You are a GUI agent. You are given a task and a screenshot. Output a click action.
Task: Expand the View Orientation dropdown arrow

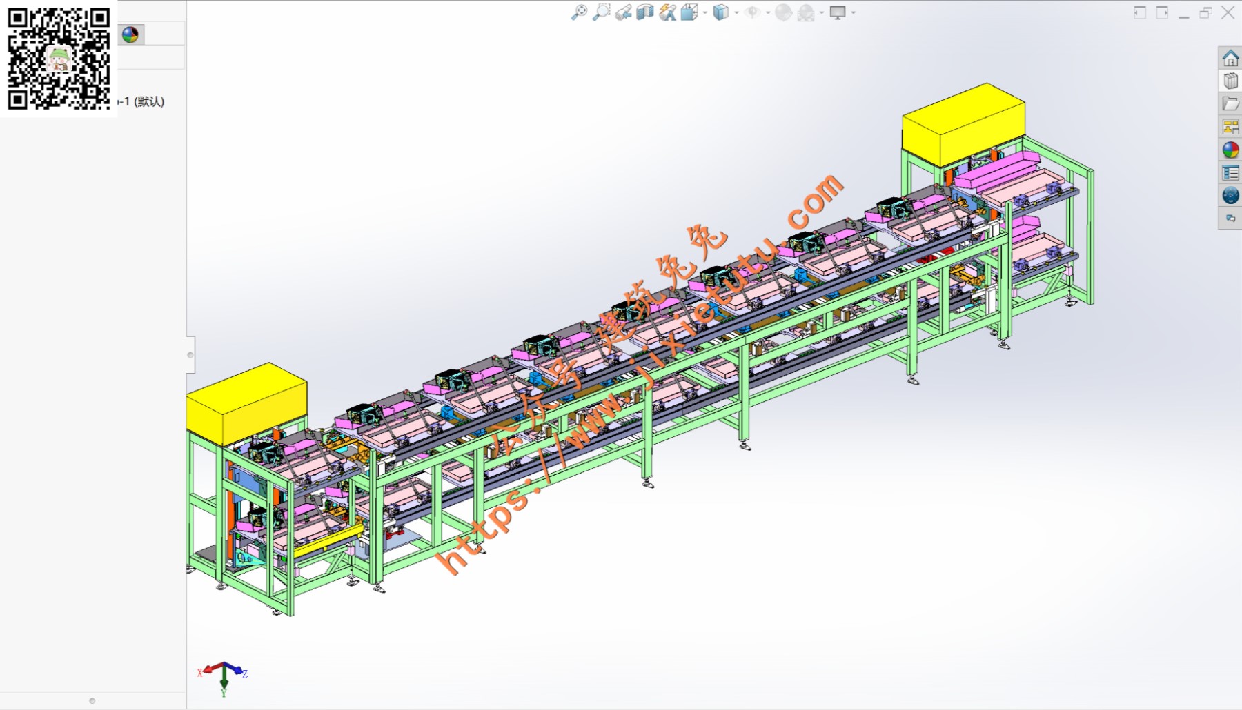pyautogui.click(x=705, y=13)
